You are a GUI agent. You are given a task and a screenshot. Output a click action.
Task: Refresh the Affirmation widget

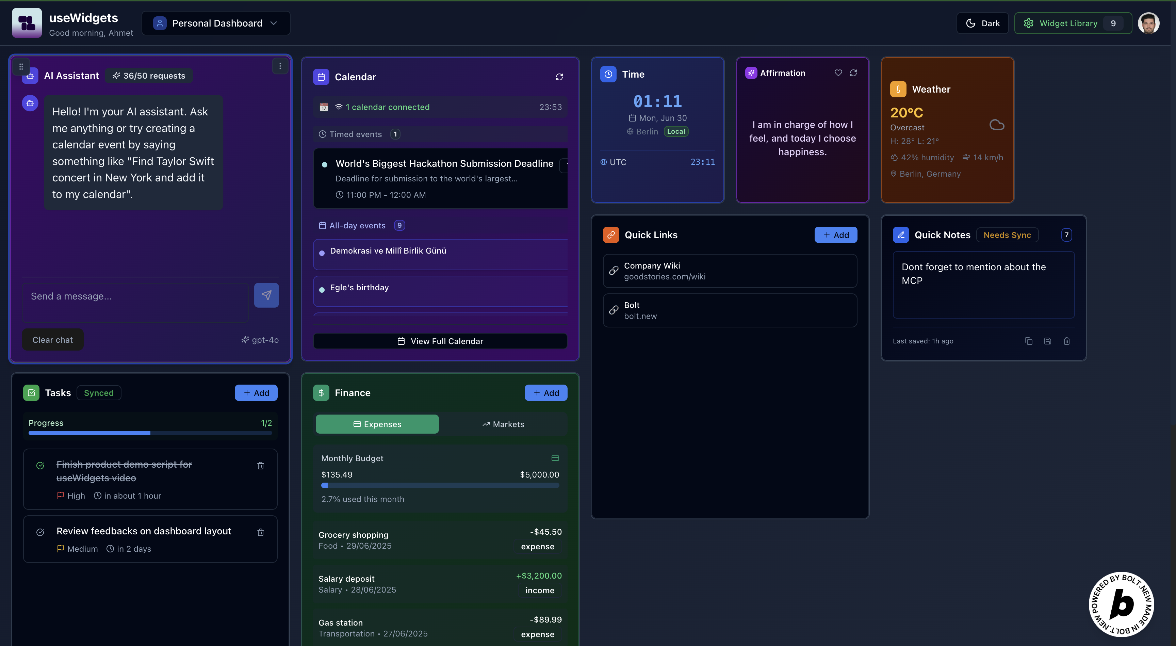(x=853, y=72)
